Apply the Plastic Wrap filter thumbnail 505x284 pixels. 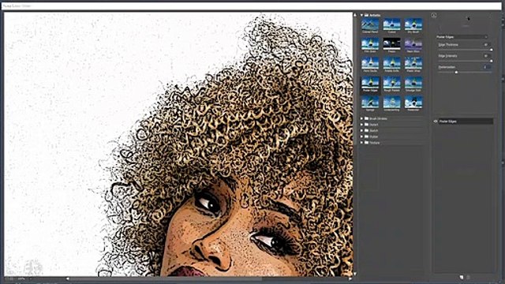413,63
